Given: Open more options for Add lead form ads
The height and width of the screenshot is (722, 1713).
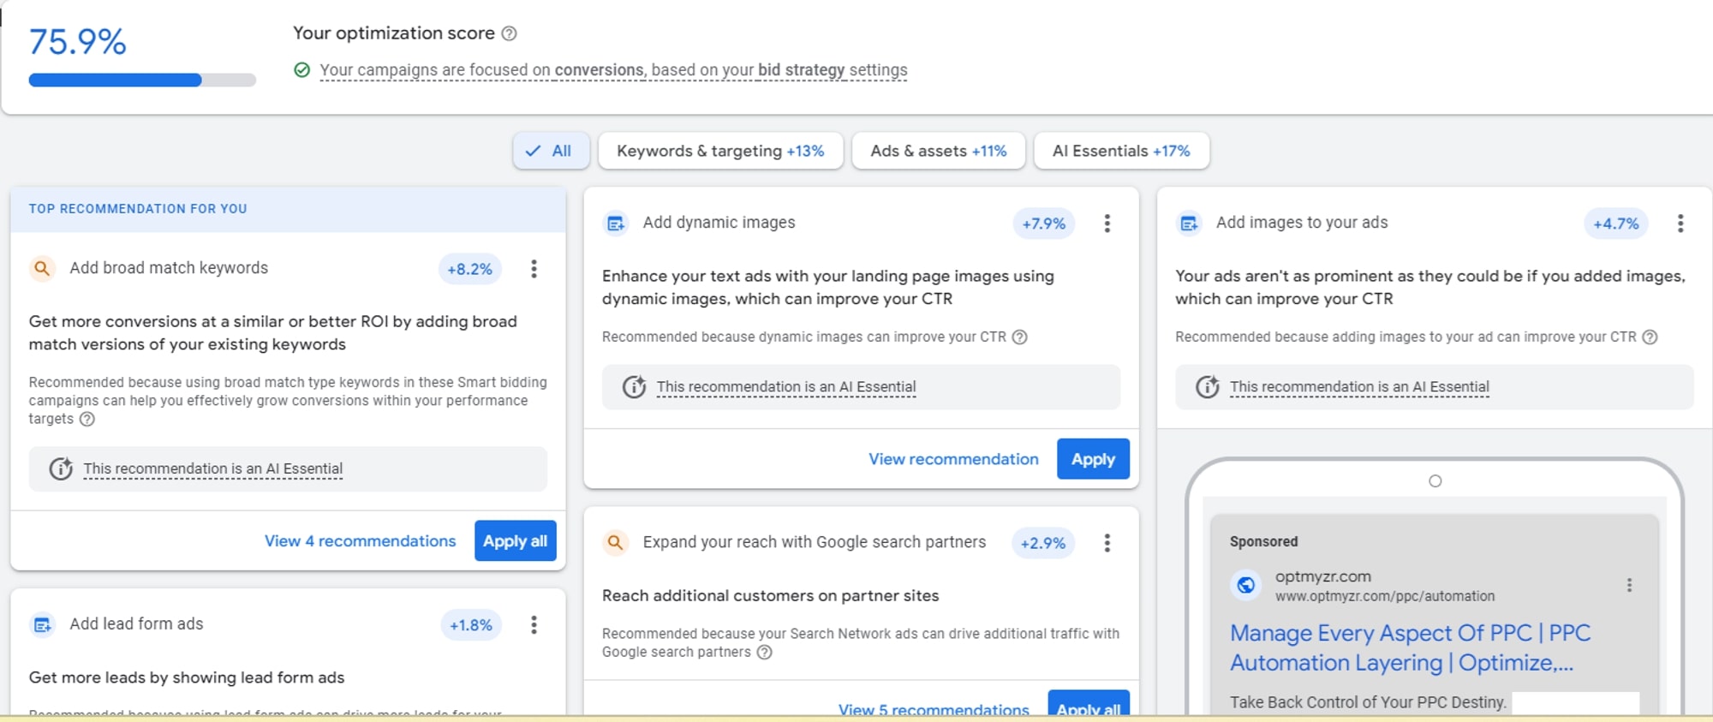Looking at the screenshot, I should click(534, 625).
